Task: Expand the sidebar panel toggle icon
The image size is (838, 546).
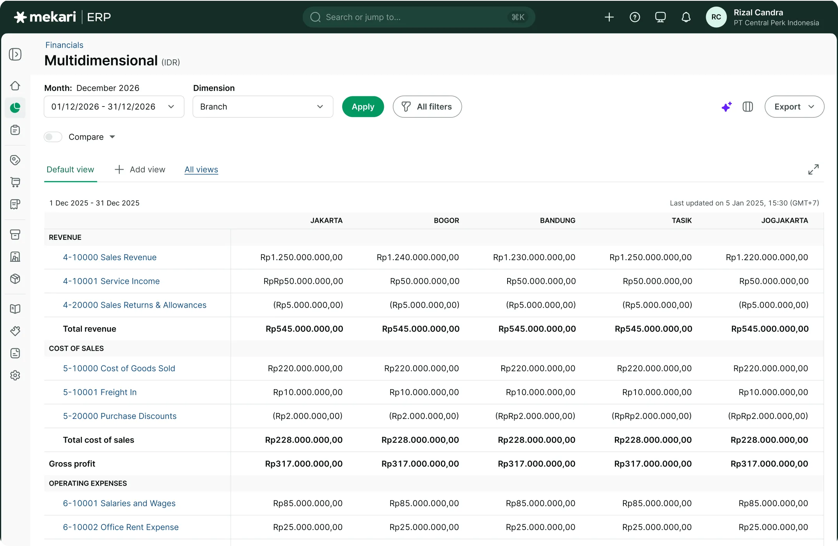Action: 15,54
